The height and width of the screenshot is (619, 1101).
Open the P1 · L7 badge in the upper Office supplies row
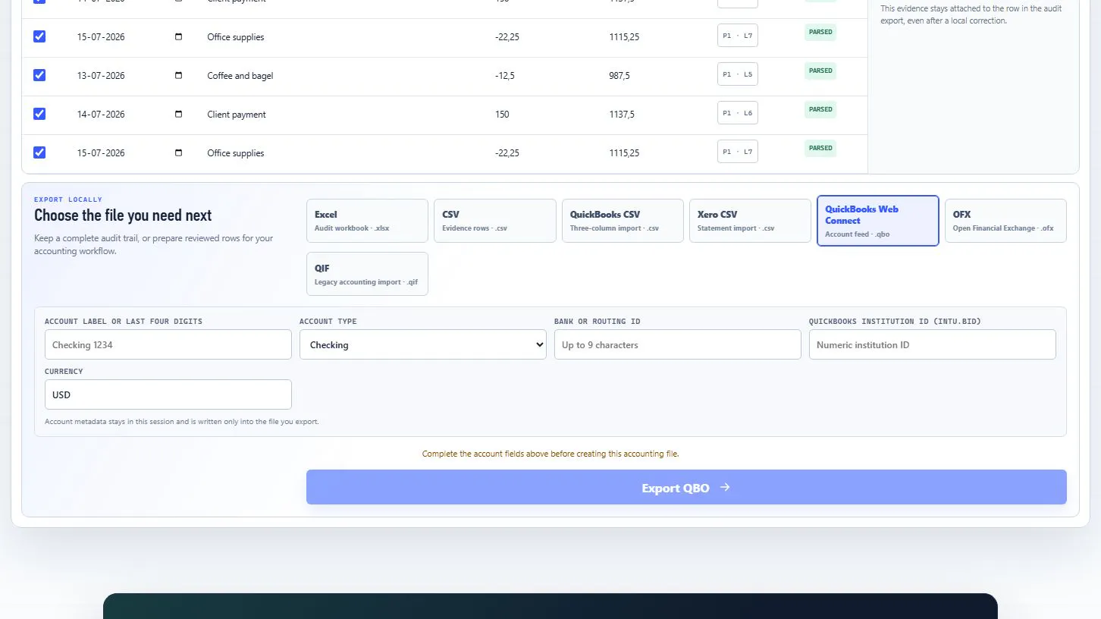point(738,36)
